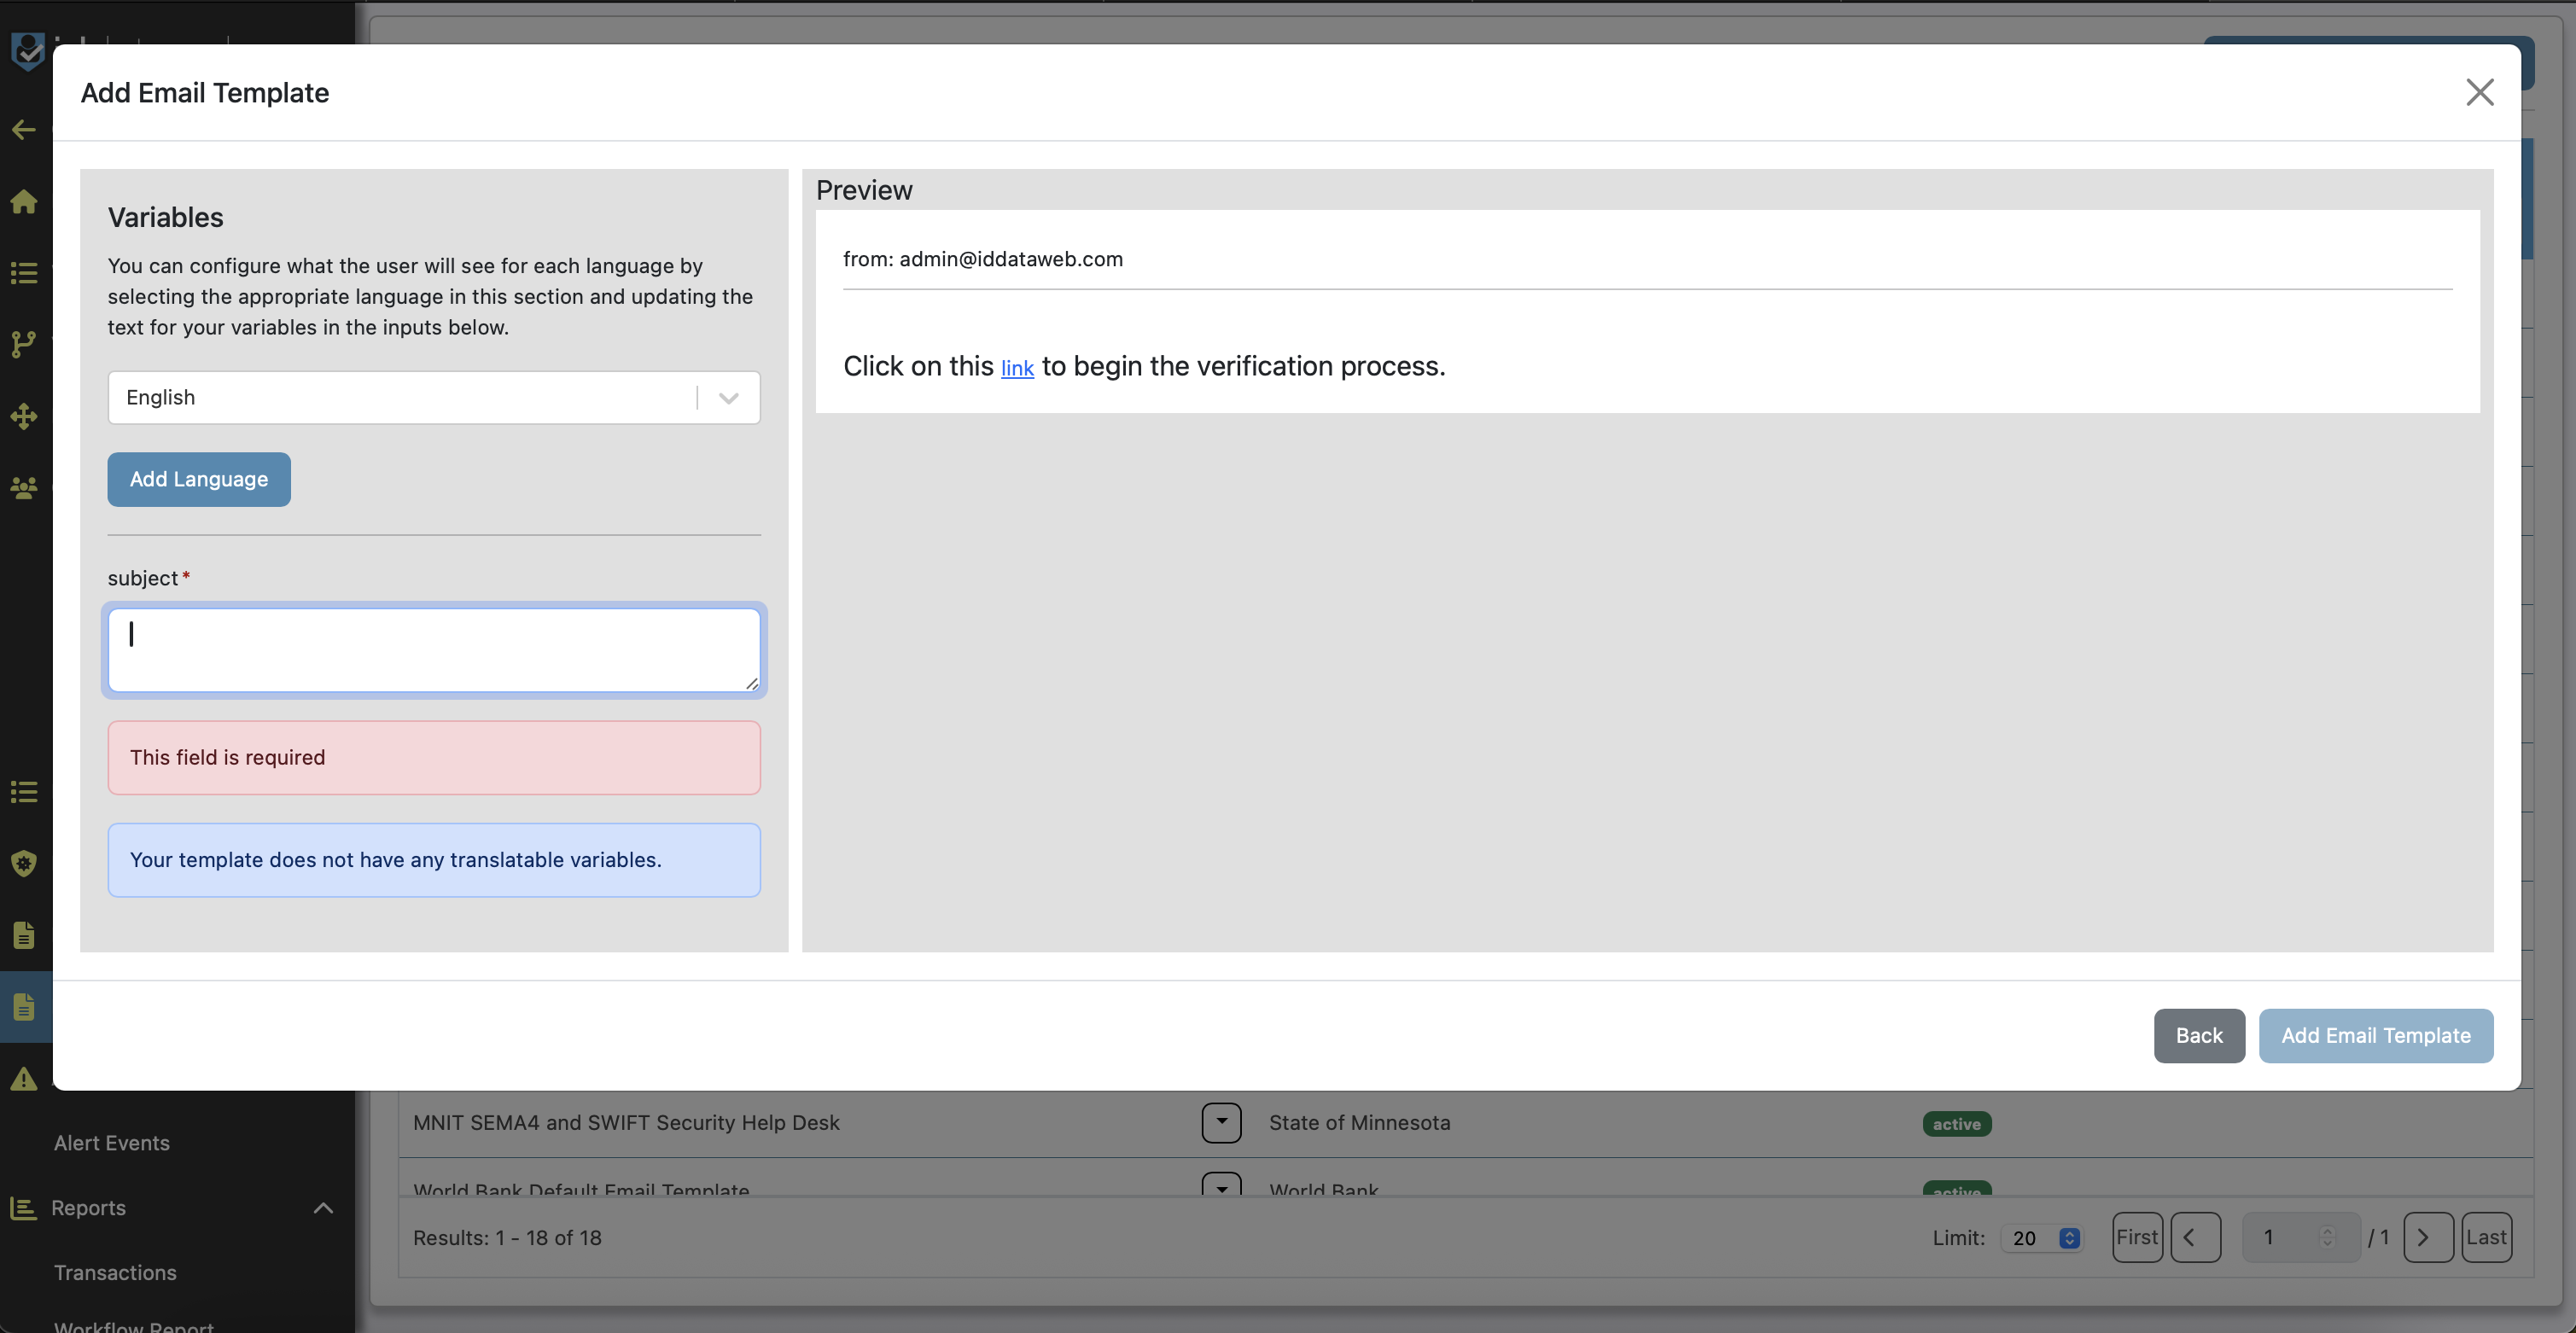Close the Add Email Template dialog
Screen dimensions: 2576x1333
click(2479, 92)
